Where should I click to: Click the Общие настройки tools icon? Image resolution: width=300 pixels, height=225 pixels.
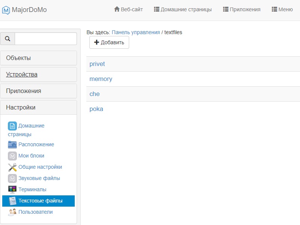[12, 167]
